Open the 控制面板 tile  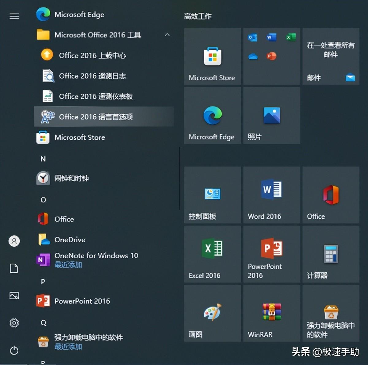pos(212,195)
